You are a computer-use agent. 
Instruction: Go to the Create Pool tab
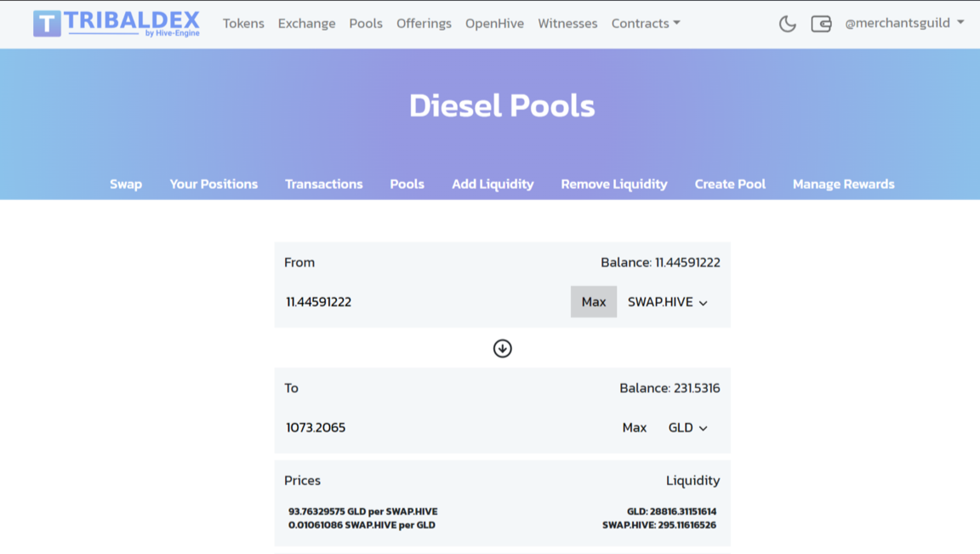730,184
